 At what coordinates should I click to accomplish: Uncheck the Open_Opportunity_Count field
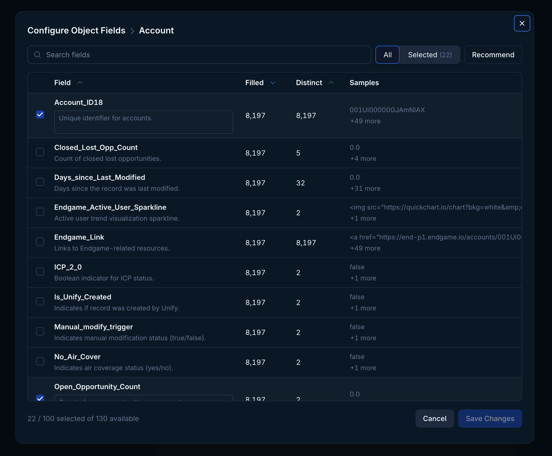pos(40,398)
